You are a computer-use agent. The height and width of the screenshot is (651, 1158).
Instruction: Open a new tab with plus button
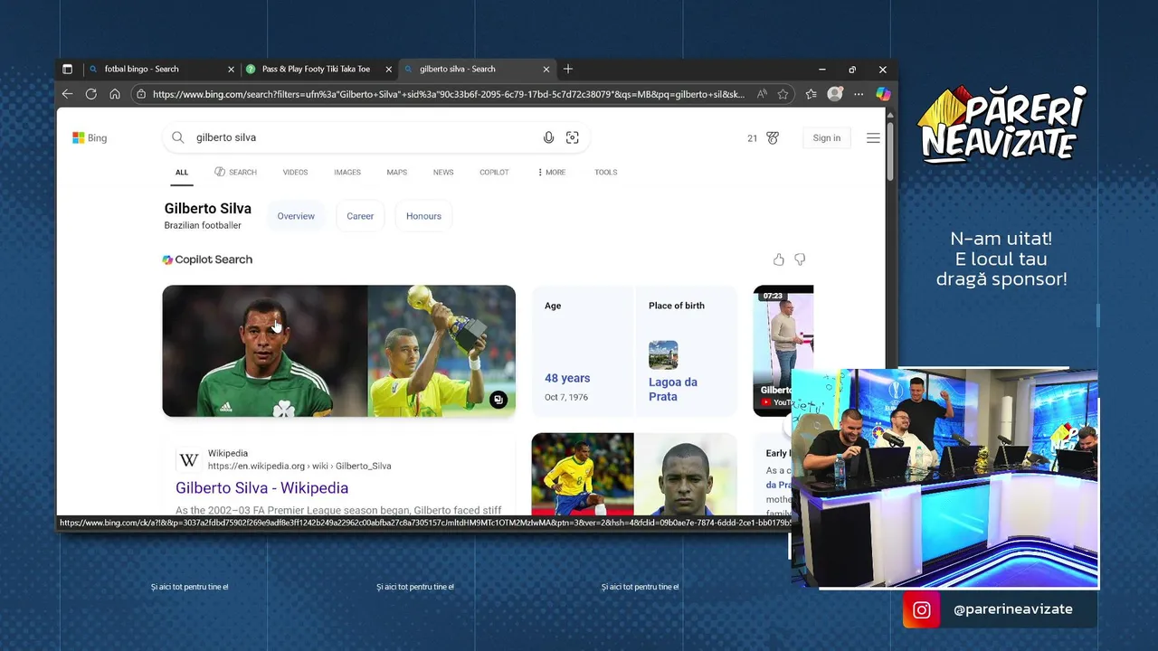(568, 69)
